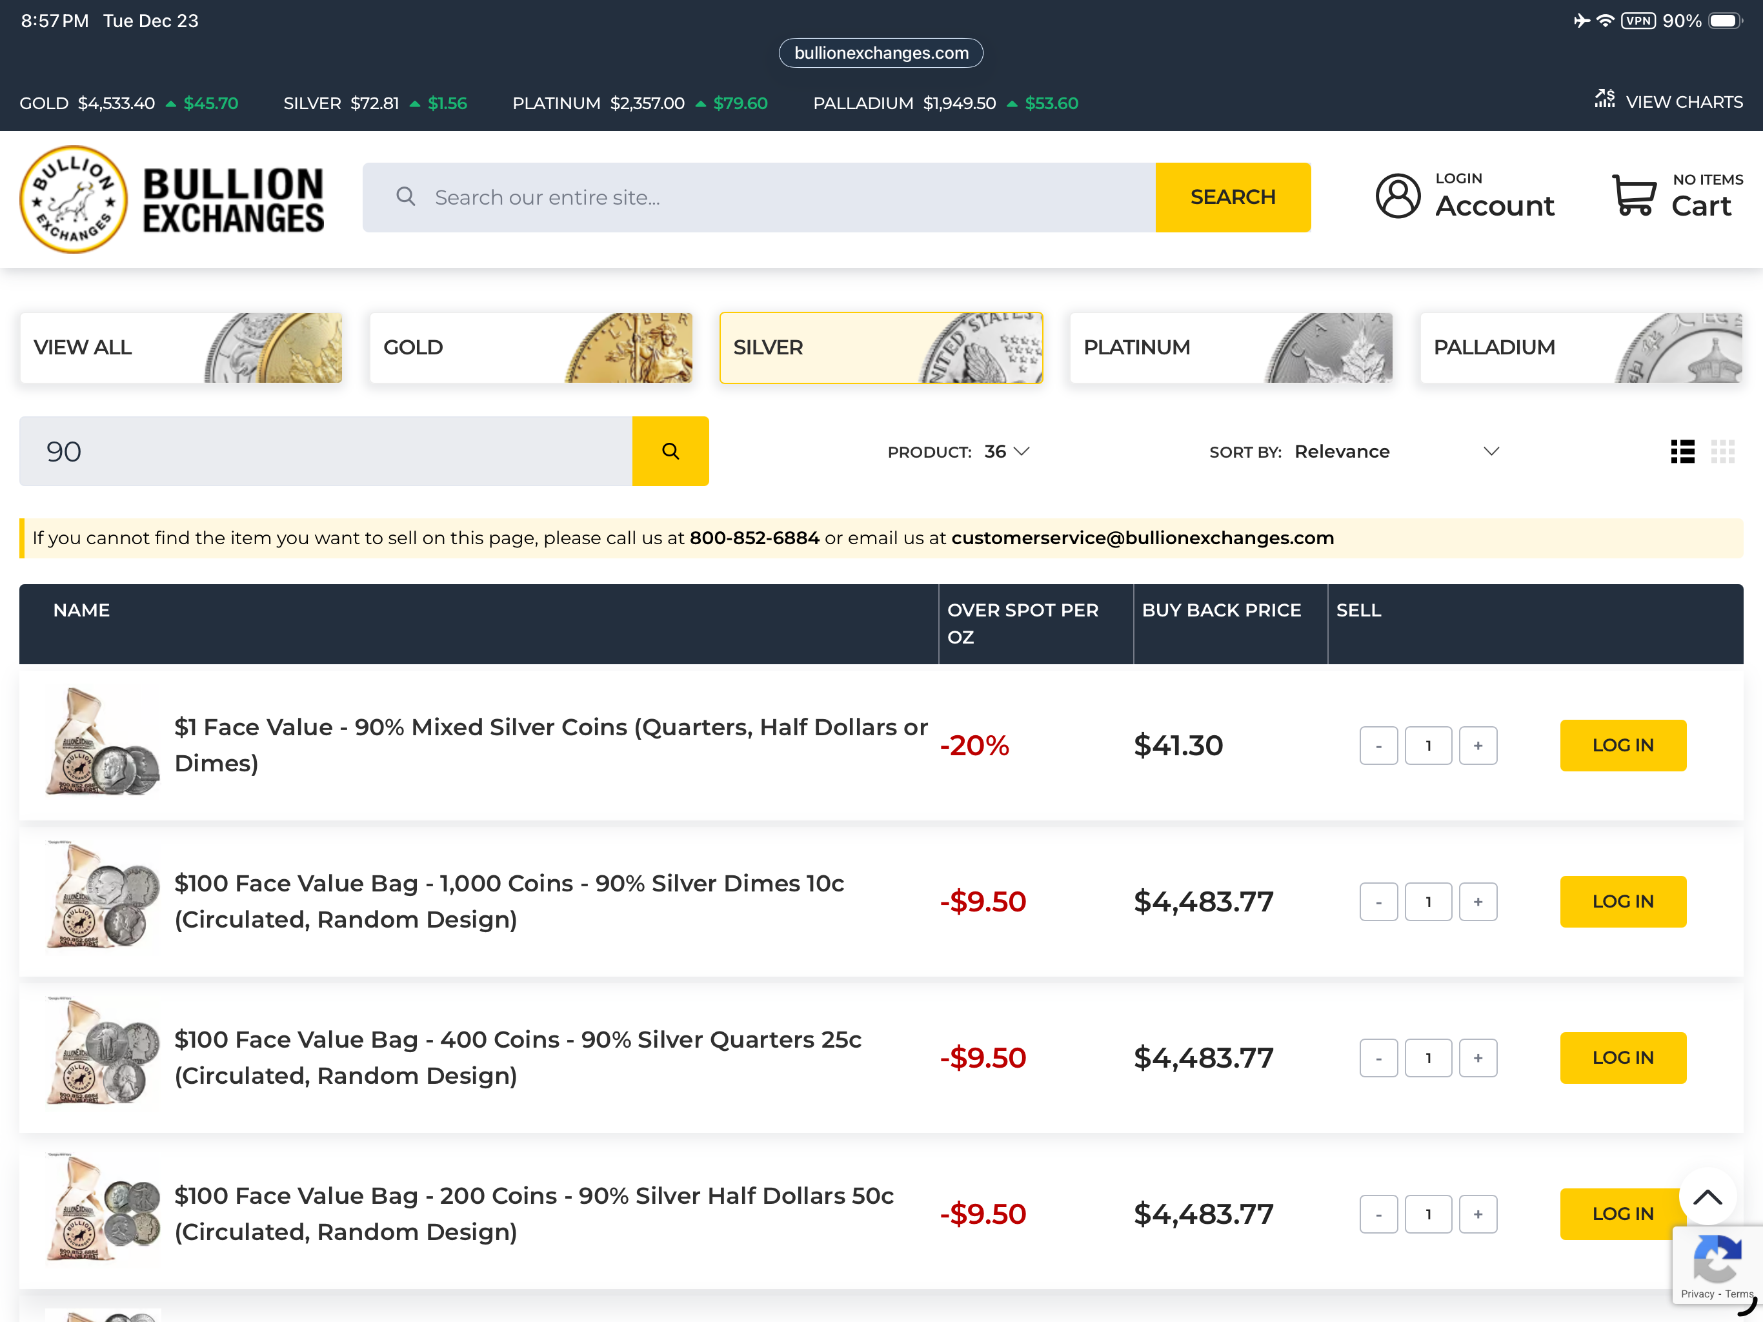Expand the Product count 36 dropdown
This screenshot has height=1322, width=1763.
point(1007,451)
